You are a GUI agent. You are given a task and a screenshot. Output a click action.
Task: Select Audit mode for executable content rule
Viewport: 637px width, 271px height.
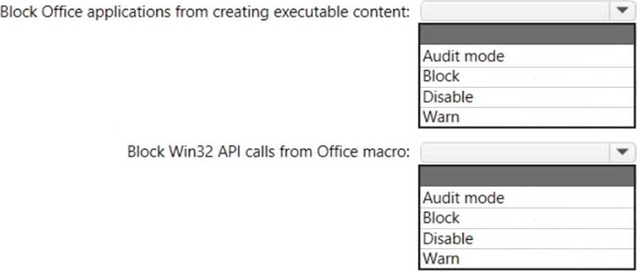[528, 56]
